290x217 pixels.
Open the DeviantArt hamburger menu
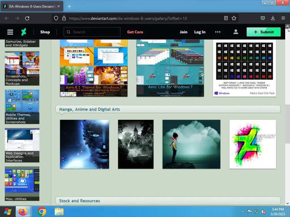click(x=10, y=32)
